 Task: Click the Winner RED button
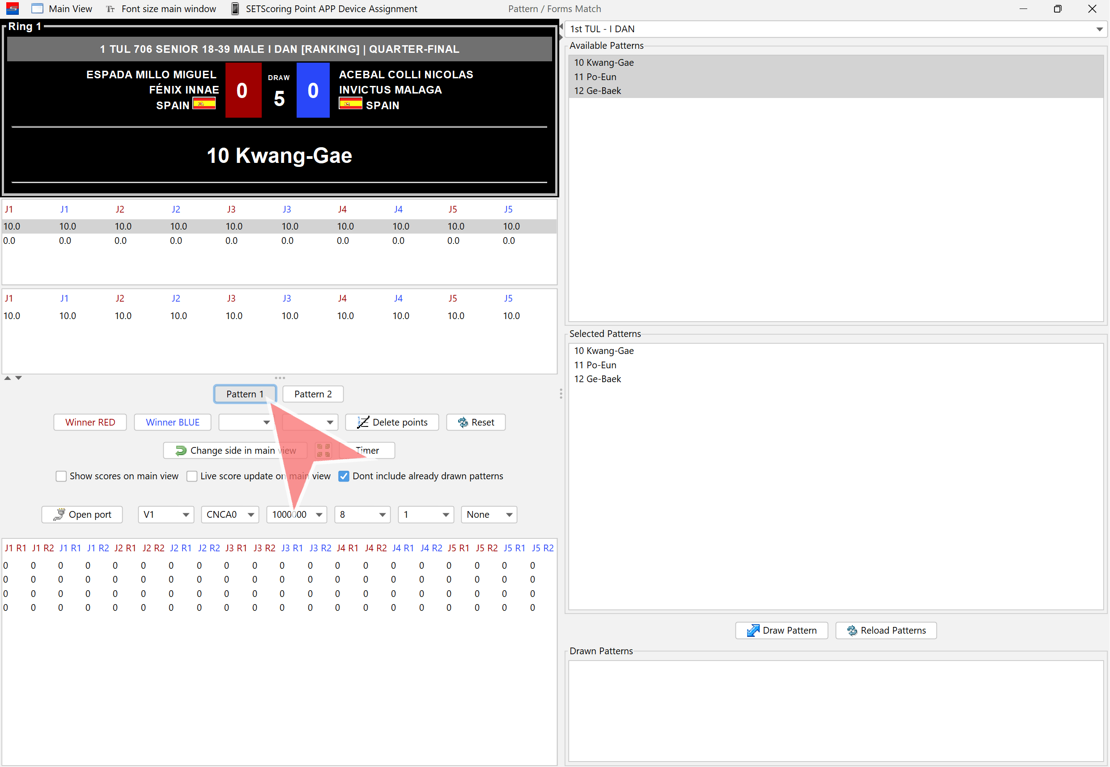(x=90, y=422)
